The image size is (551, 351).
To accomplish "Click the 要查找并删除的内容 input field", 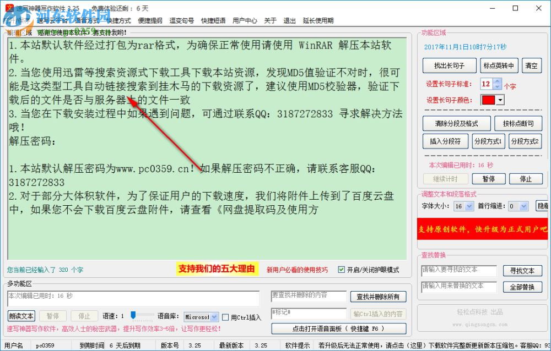I will 309,296.
